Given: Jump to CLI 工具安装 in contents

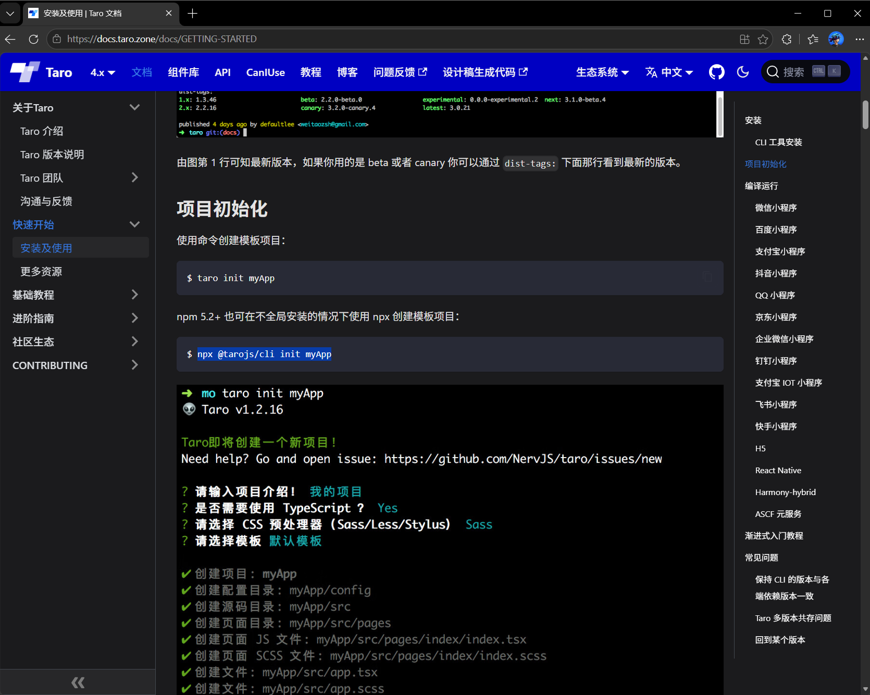Looking at the screenshot, I should pyautogui.click(x=778, y=142).
